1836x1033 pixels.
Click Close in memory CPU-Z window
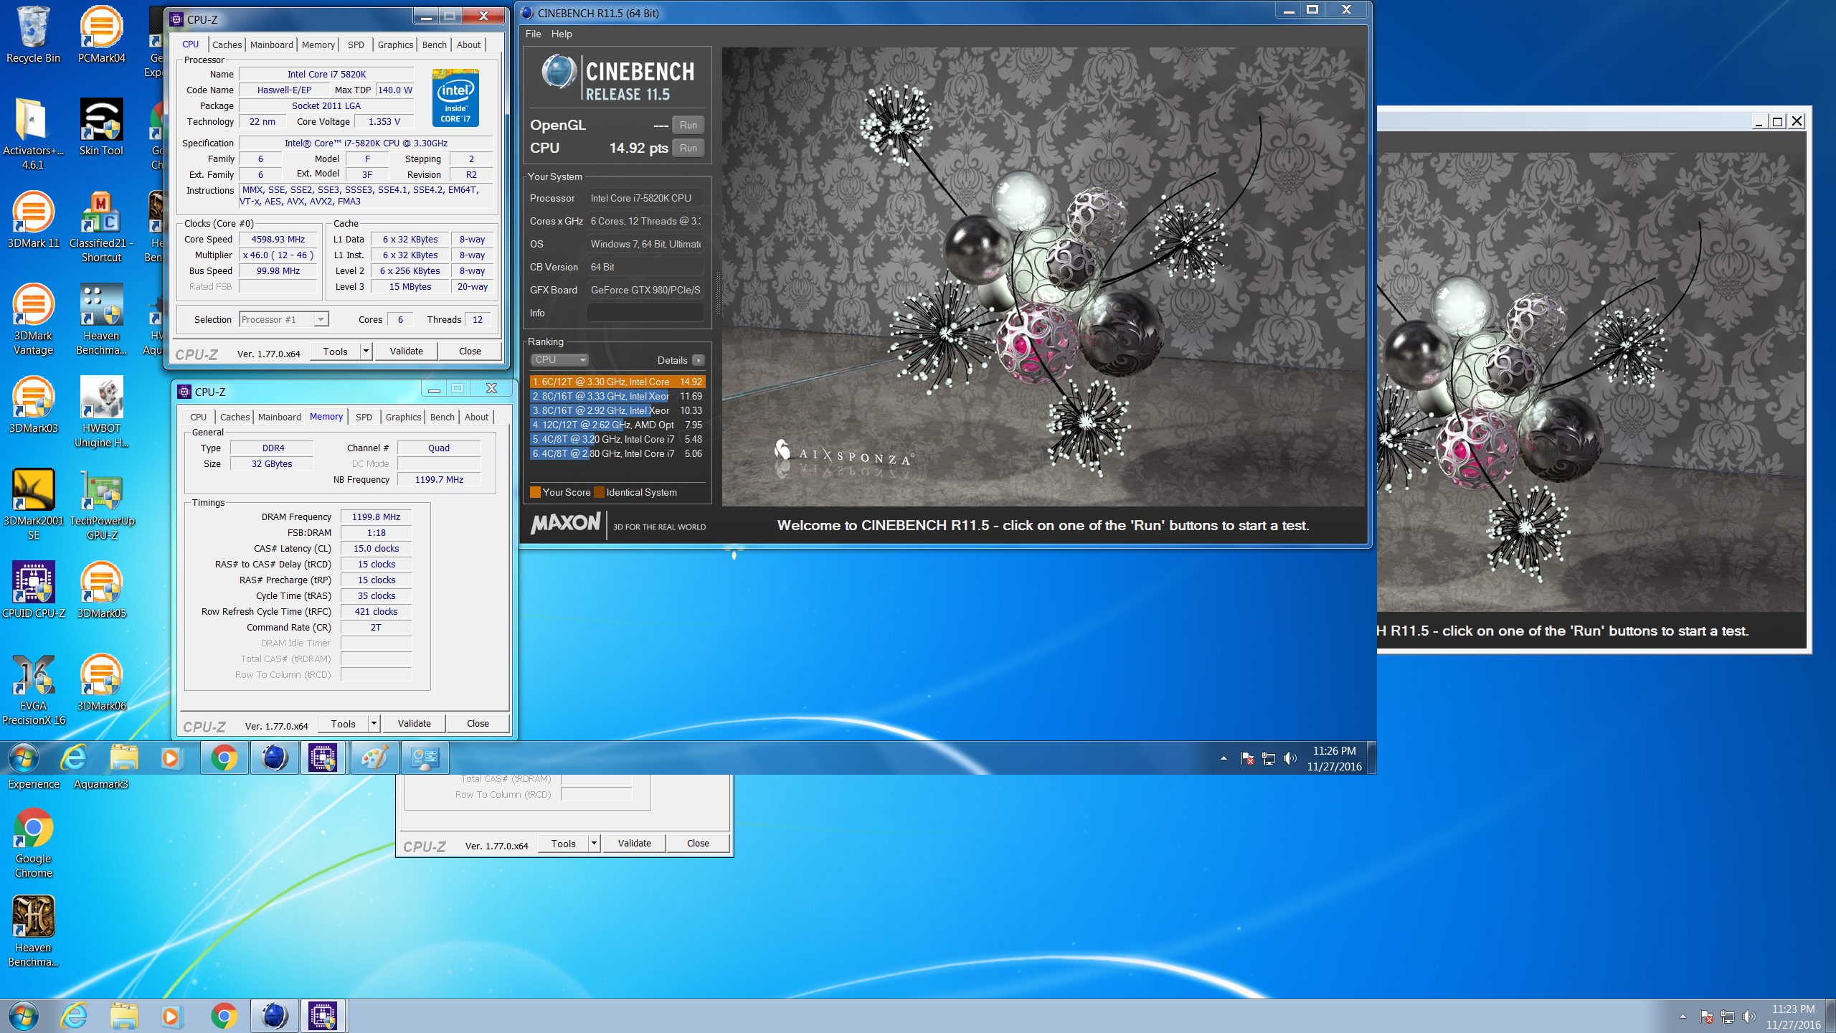pyautogui.click(x=478, y=723)
